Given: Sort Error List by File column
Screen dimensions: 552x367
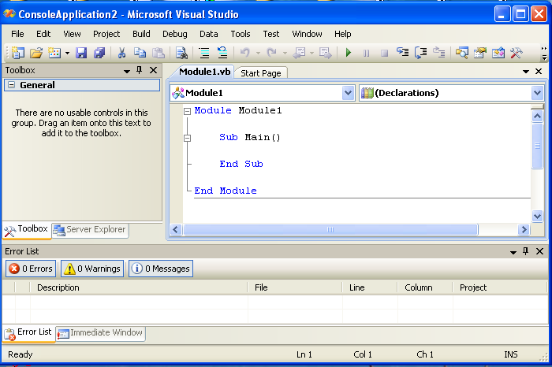Looking at the screenshot, I should coord(295,287).
